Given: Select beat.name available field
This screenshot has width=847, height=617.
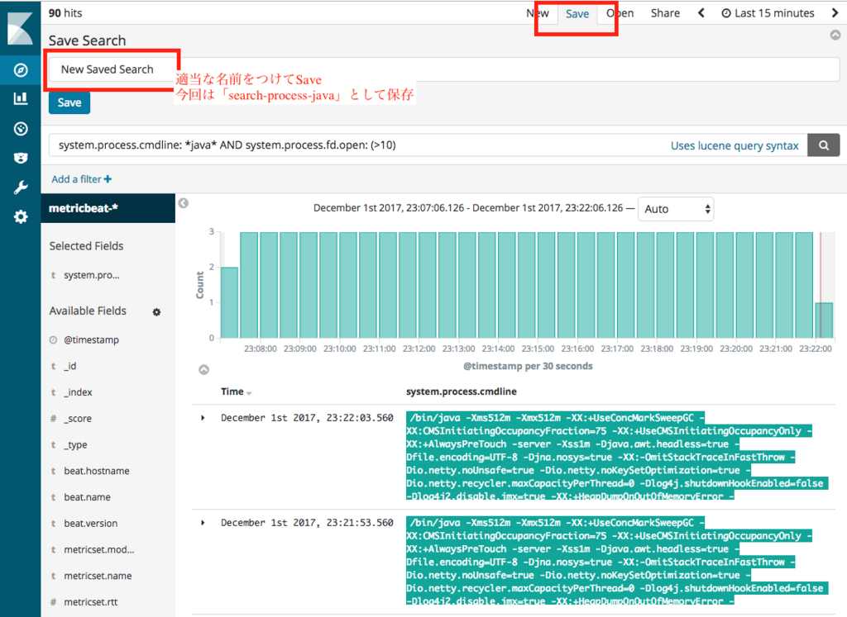Looking at the screenshot, I should click(87, 497).
